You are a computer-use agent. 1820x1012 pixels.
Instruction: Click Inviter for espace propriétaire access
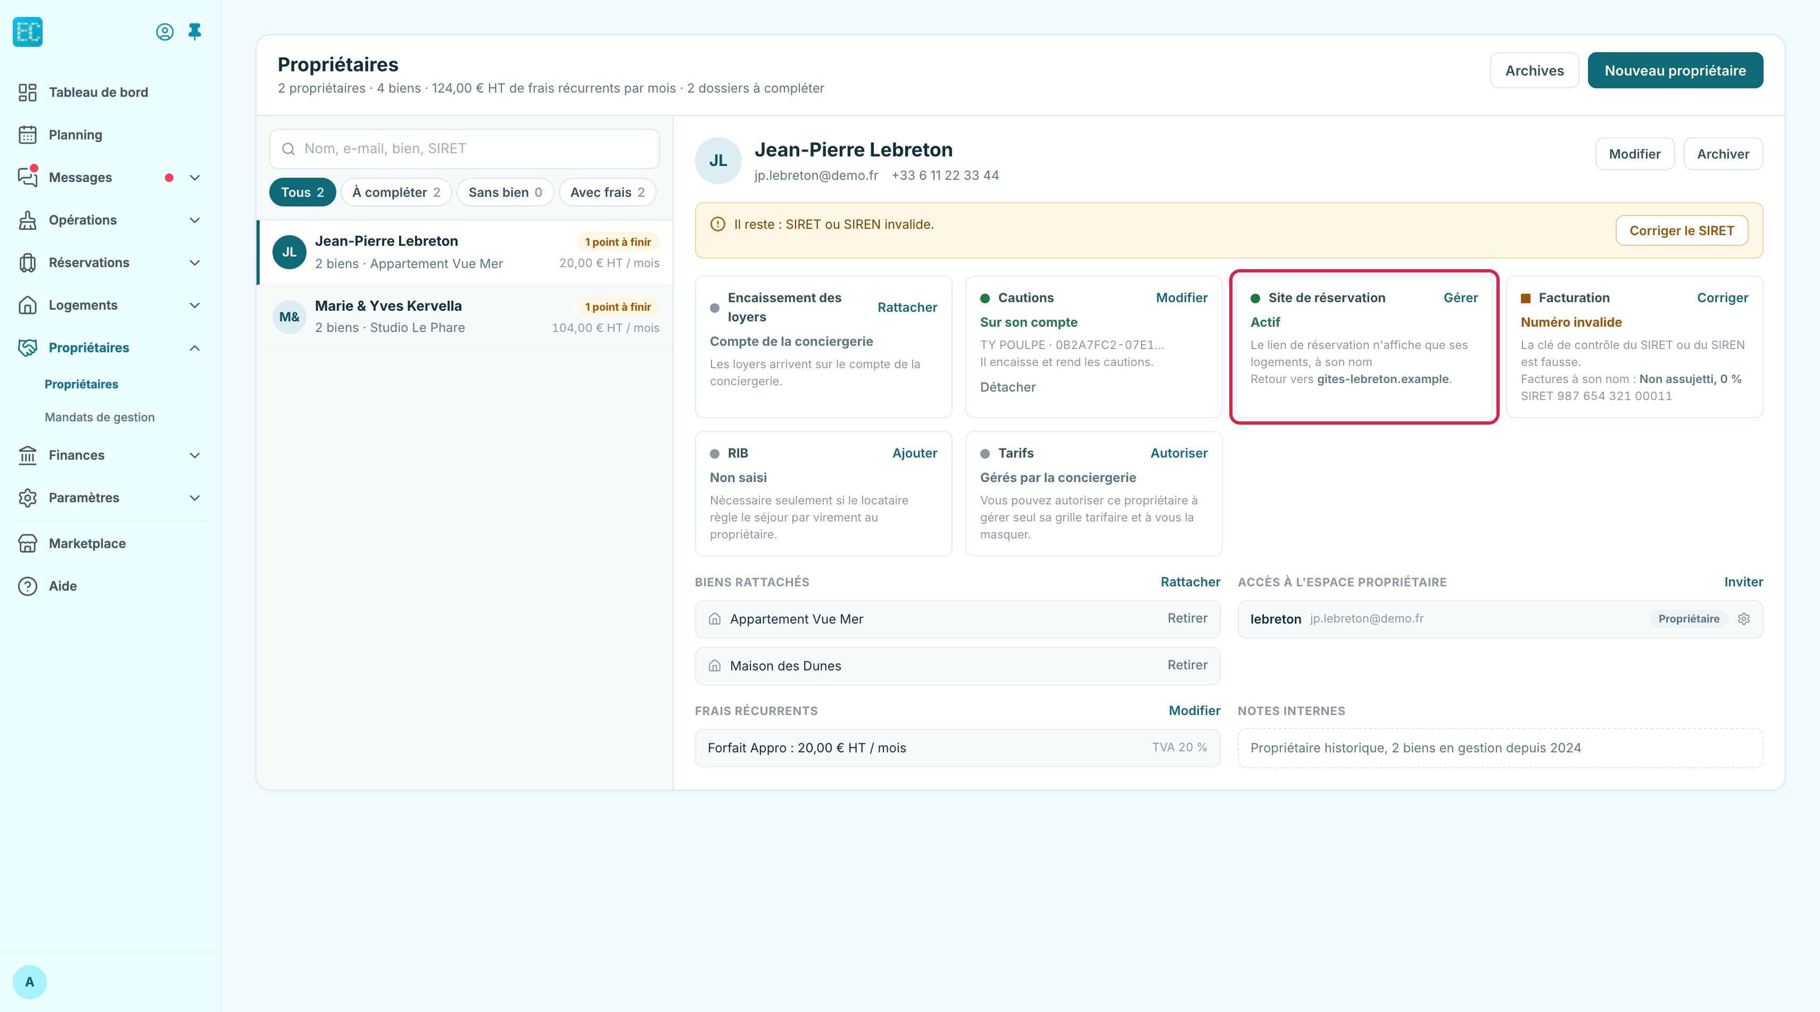tap(1744, 582)
